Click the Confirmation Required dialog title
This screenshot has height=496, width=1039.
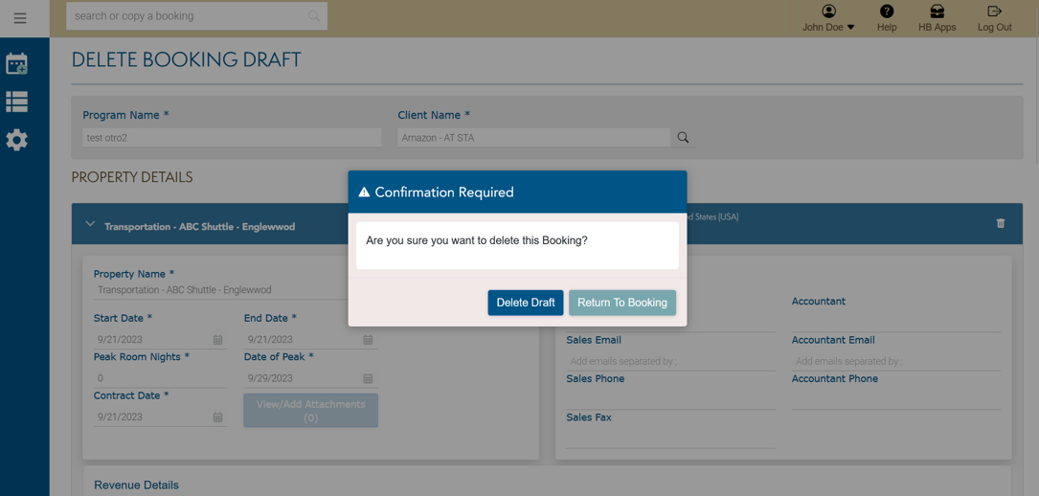(x=444, y=192)
